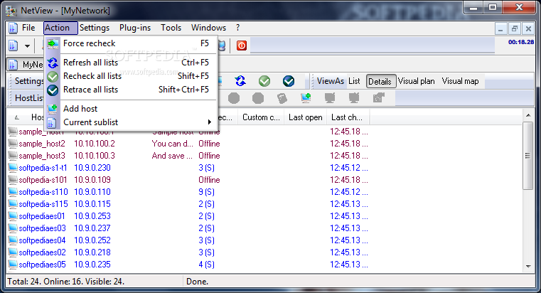Click second gray octagon icon in HostList toolbar
This screenshot has height=293, width=541.
(258, 98)
